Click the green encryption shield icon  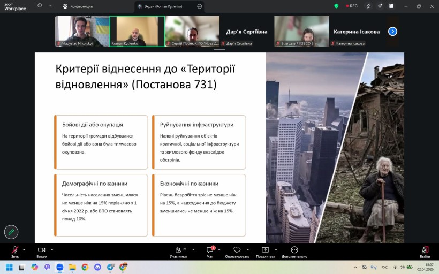(x=336, y=6)
